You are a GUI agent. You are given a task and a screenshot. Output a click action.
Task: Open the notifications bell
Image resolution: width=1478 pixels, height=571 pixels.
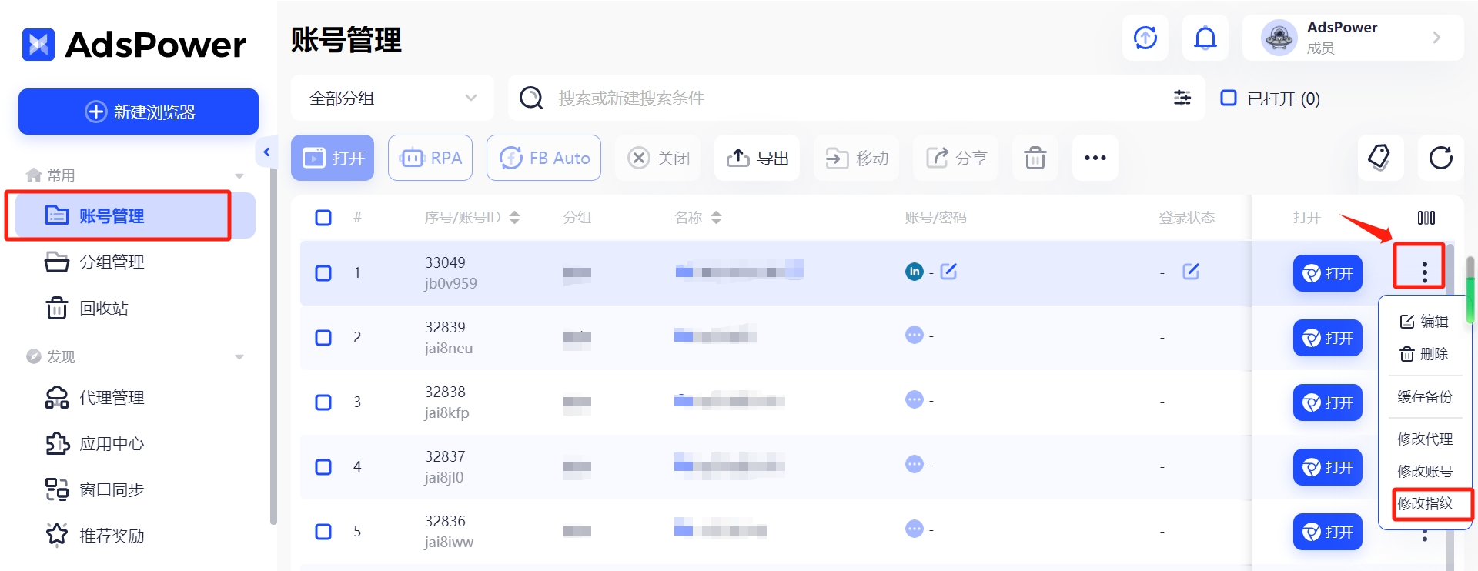pos(1205,38)
